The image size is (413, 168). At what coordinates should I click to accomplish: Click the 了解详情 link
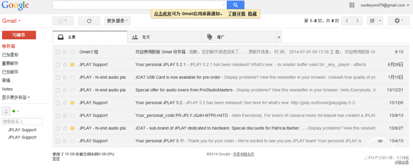coord(237,14)
